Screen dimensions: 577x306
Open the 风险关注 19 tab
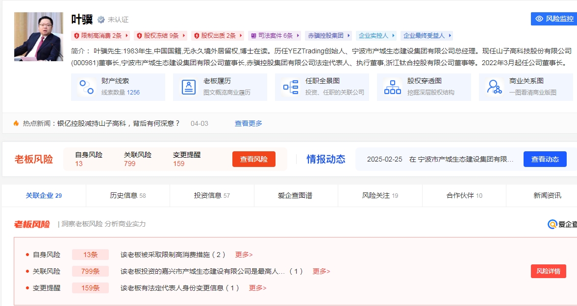tap(380, 195)
